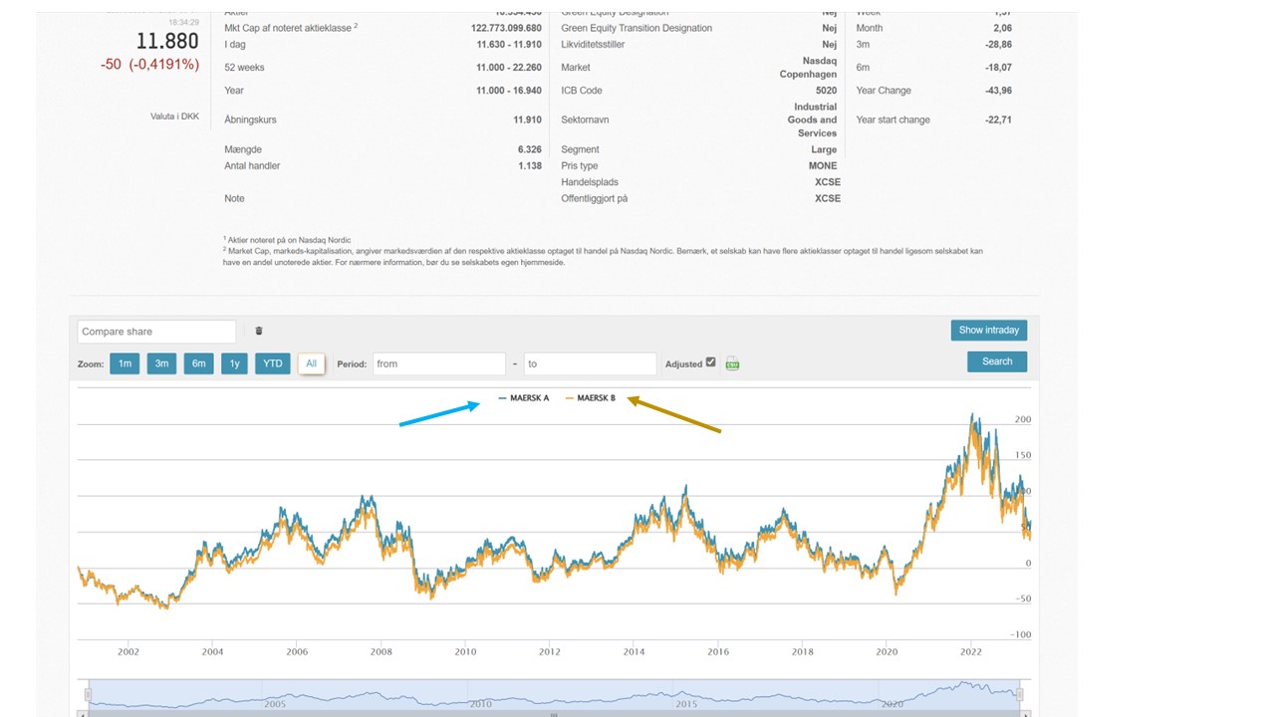Select the ICB Code value 5020

click(x=827, y=91)
